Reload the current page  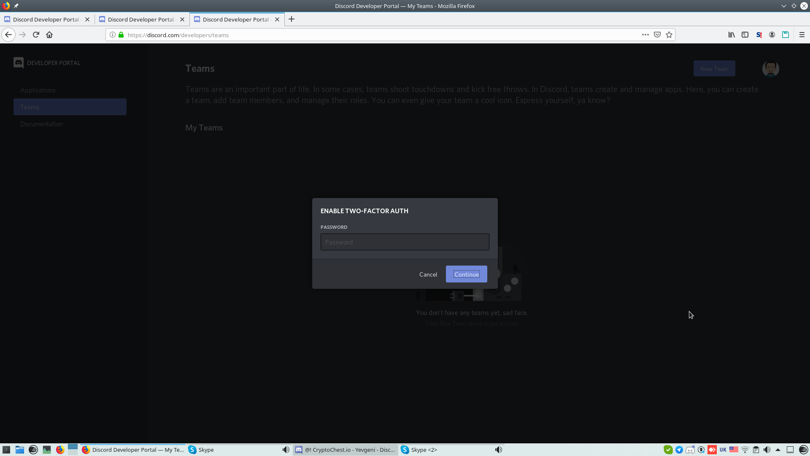click(x=36, y=35)
